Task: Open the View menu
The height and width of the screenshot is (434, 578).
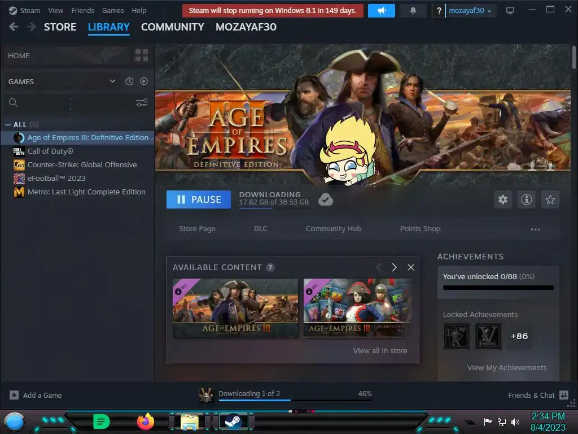Action: point(56,10)
